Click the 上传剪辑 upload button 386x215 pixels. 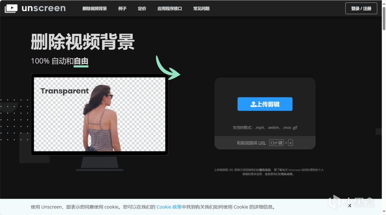[265, 104]
